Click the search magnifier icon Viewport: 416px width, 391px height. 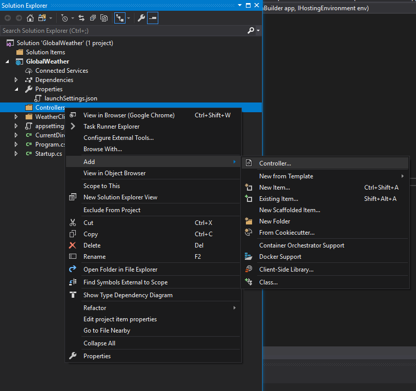[x=251, y=31]
